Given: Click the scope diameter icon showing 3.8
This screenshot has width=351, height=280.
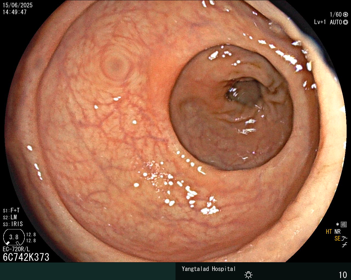Looking at the screenshot, I should point(14,237).
